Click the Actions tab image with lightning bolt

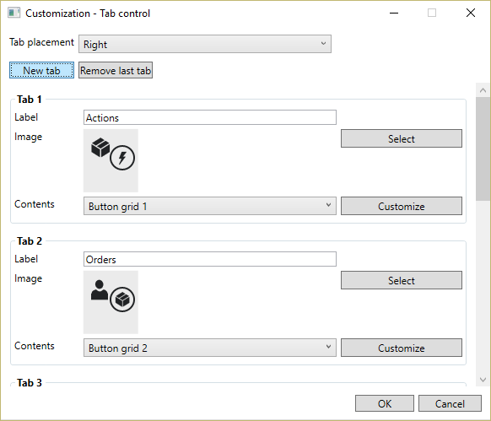(x=111, y=160)
